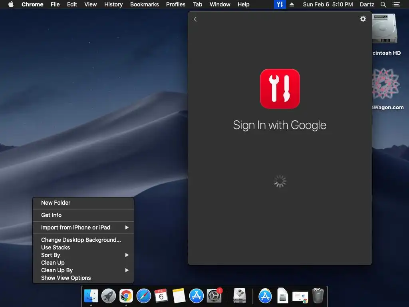
Task: Open the Apple menu
Action: pos(11,4)
